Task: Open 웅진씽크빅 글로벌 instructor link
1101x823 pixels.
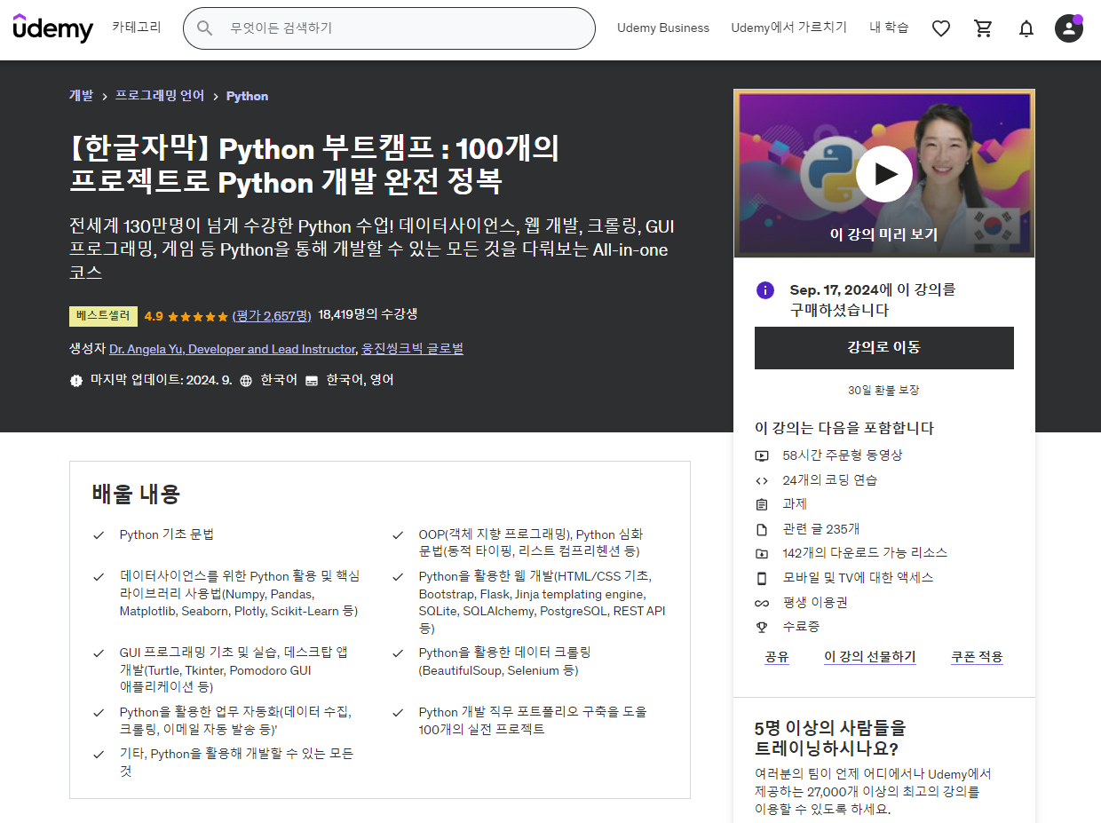Action: coord(412,349)
